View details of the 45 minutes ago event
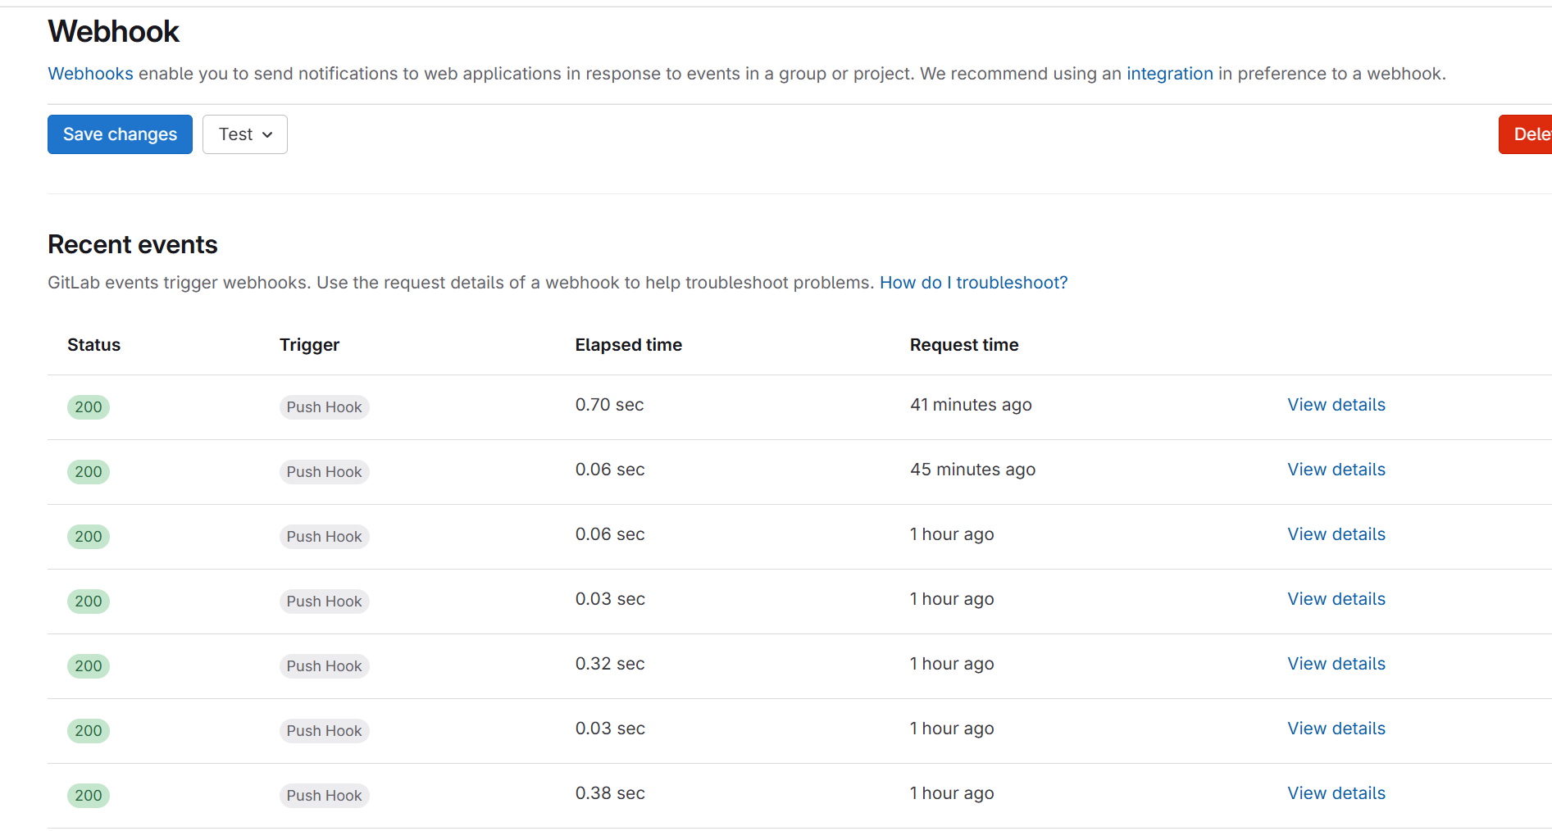This screenshot has width=1552, height=831. pos(1336,470)
